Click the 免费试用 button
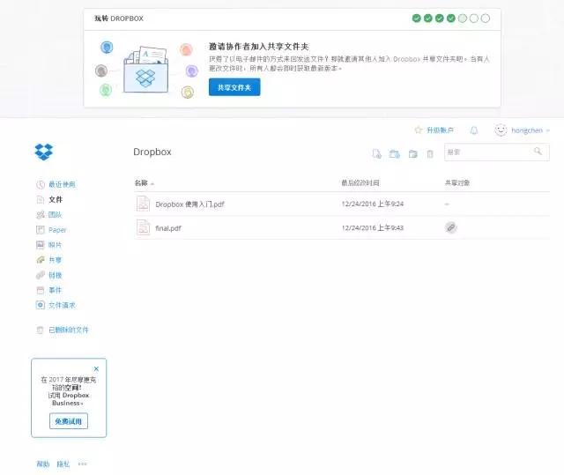 click(x=69, y=421)
